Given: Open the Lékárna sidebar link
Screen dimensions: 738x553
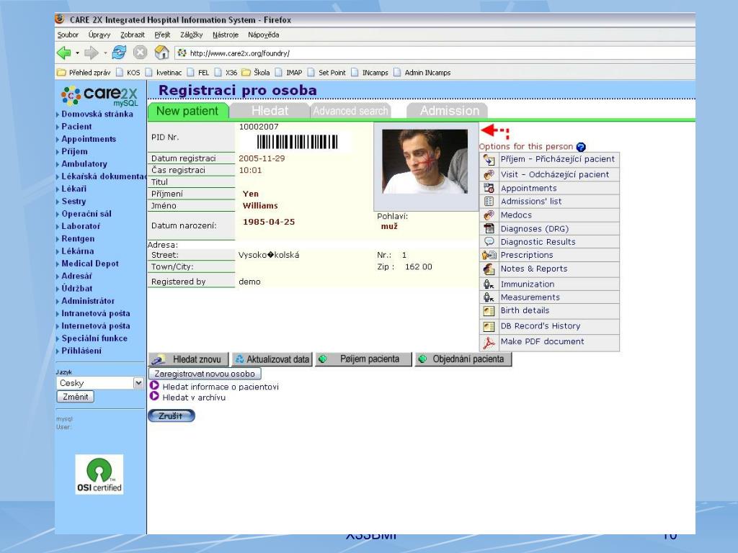Looking at the screenshot, I should point(78,251).
